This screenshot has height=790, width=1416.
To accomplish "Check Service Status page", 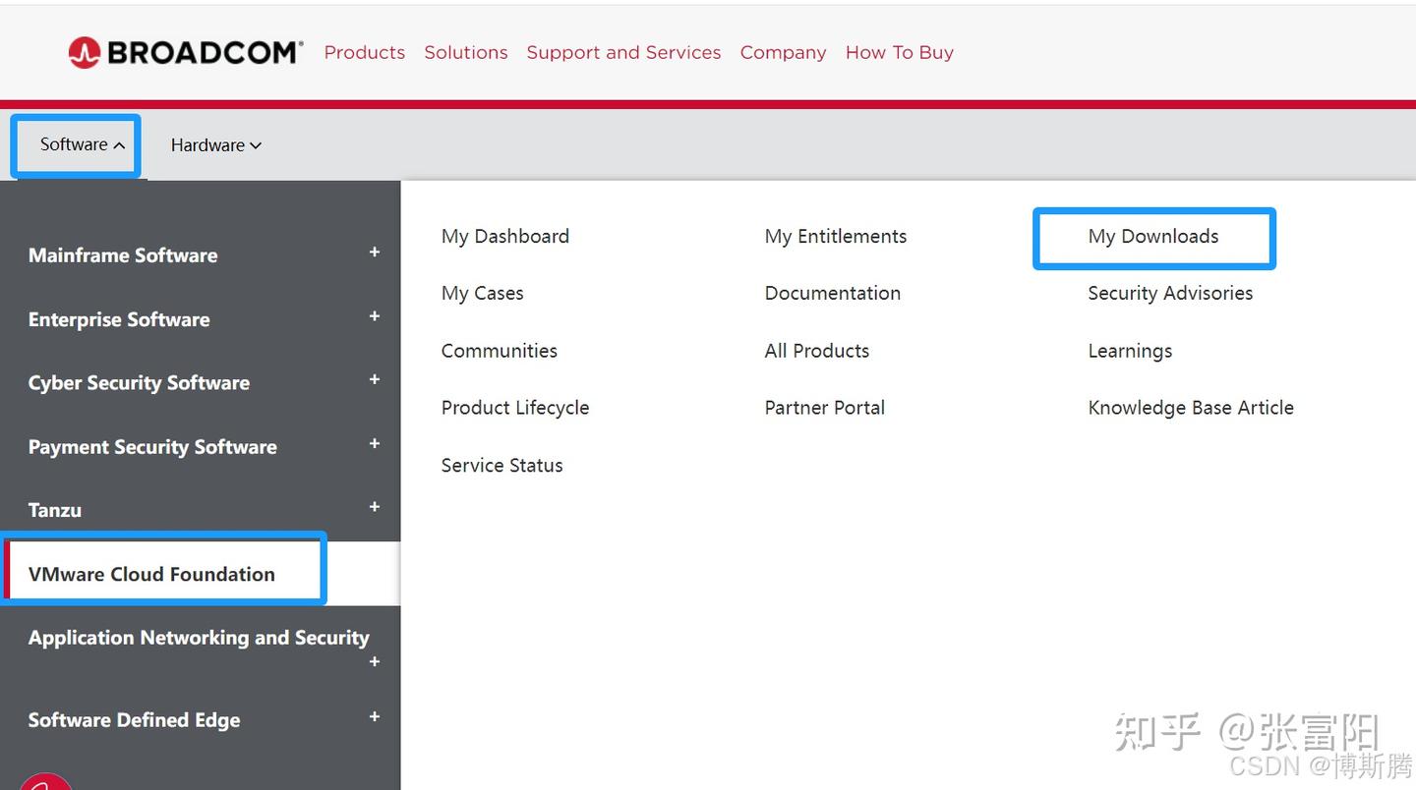I will point(501,466).
